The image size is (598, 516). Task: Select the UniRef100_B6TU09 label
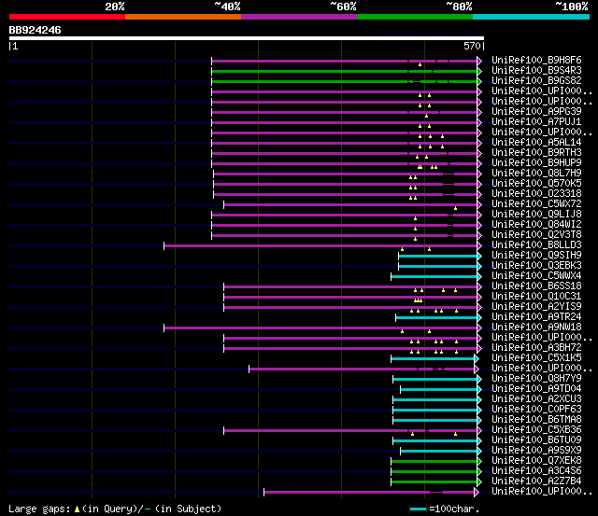click(536, 440)
